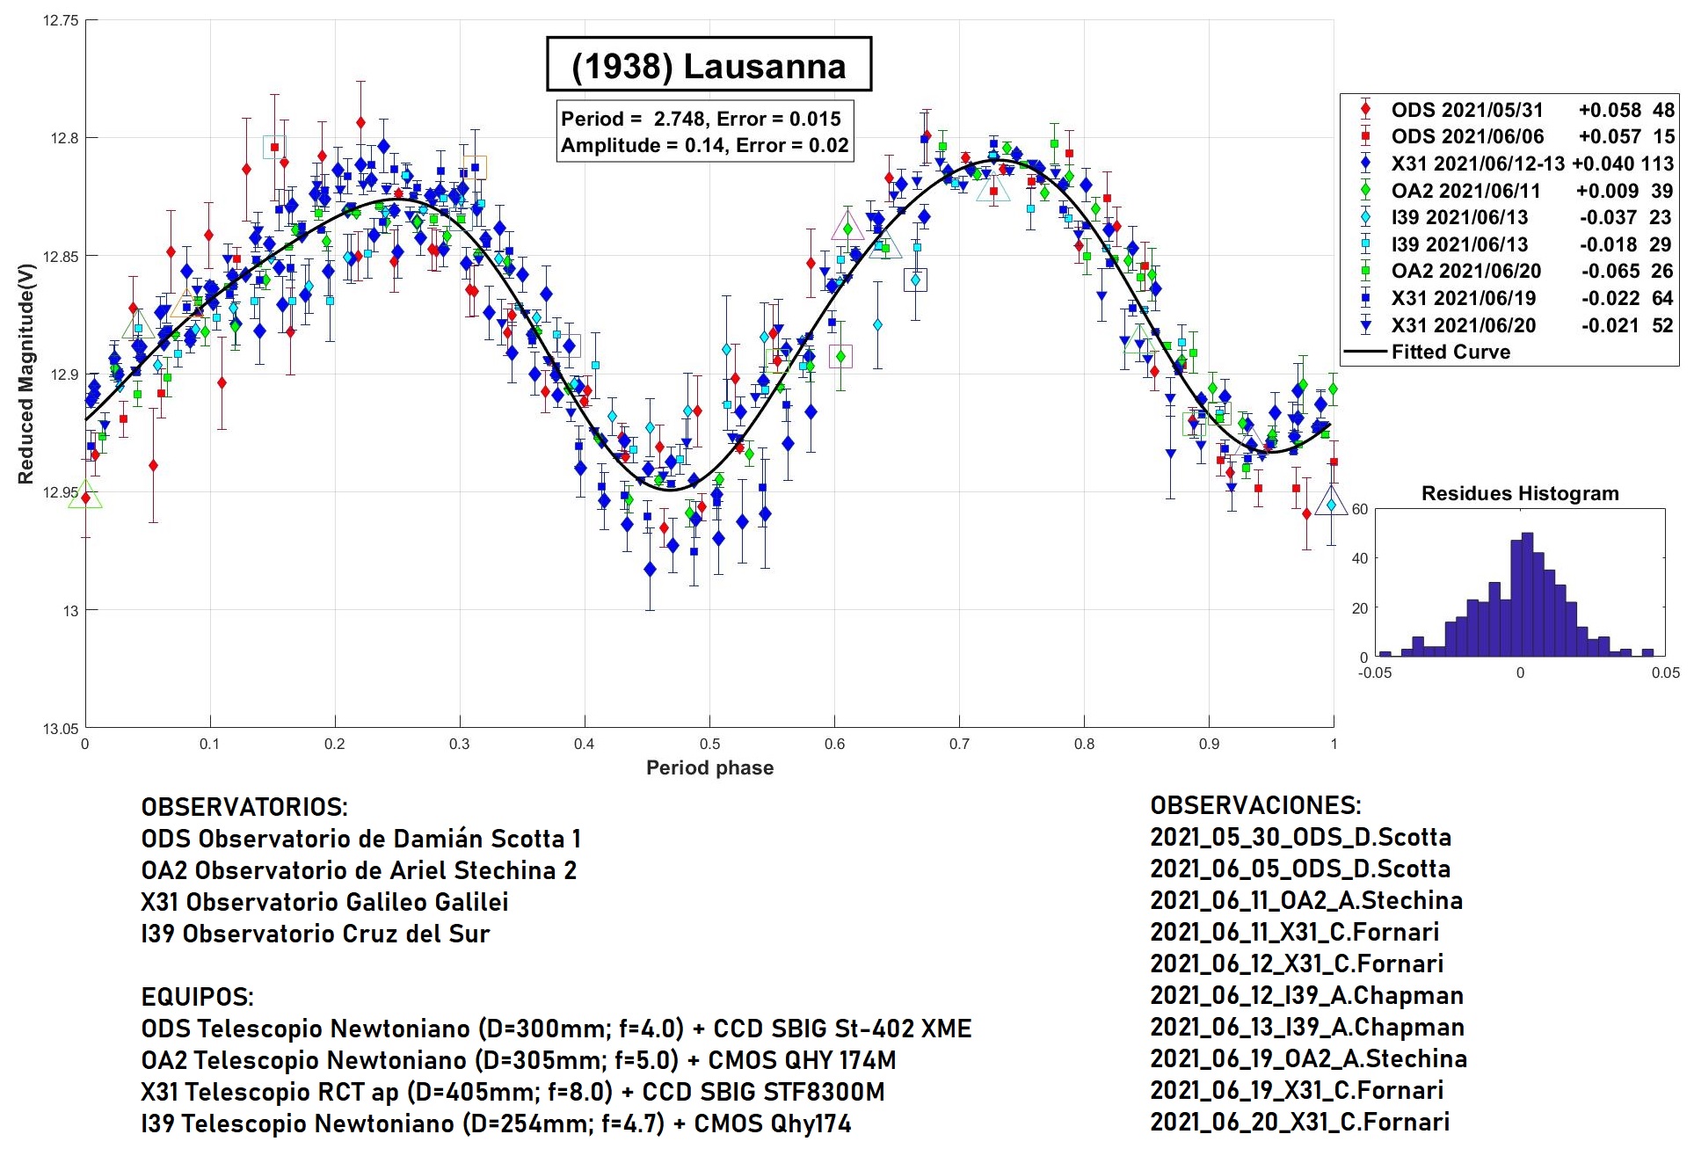Click the cyan square legend marker with offset -0.018
This screenshot has height=1156, width=1694.
[1365, 244]
